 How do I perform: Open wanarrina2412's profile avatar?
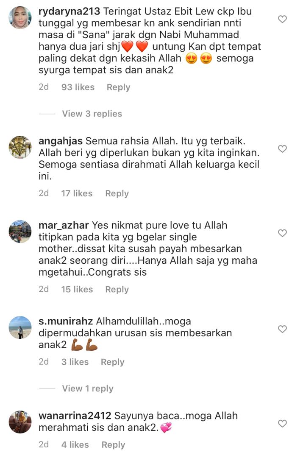[x=20, y=422]
